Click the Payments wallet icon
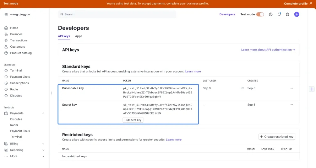Screen dimensions: 316x168 coord(6,113)
